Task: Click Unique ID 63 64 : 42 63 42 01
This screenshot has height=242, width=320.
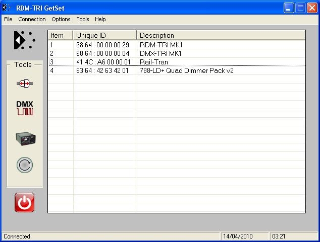Action: (x=102, y=70)
